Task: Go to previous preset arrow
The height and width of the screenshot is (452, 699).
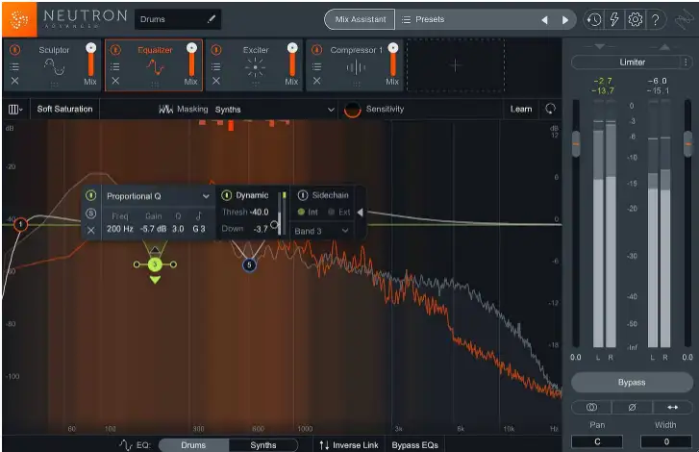Action: (x=544, y=20)
